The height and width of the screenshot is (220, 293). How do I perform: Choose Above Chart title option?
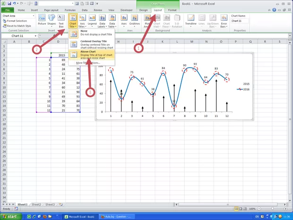[92, 54]
